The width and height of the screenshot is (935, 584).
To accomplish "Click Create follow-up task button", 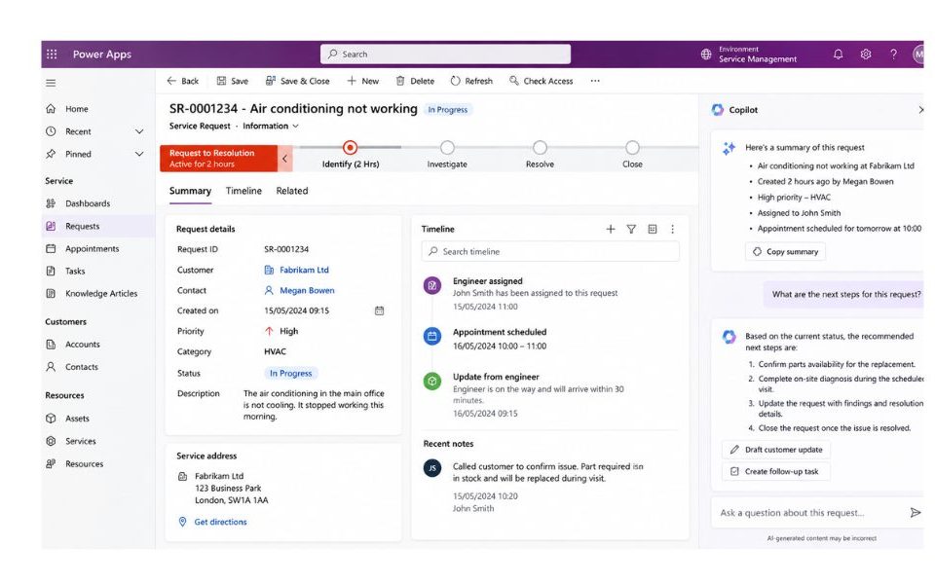I will tap(776, 471).
